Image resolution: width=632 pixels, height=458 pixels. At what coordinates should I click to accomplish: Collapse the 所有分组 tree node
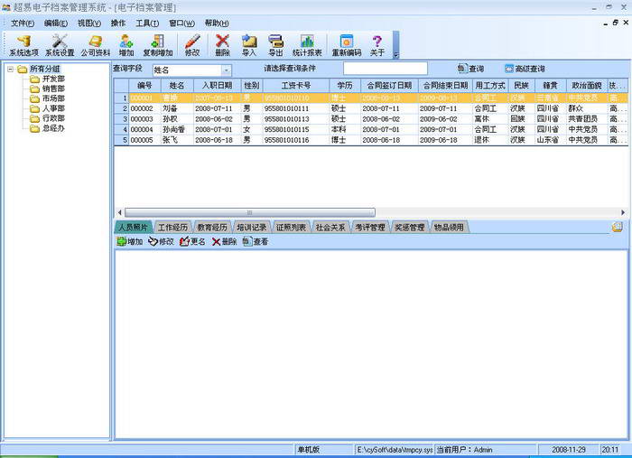tap(10, 69)
